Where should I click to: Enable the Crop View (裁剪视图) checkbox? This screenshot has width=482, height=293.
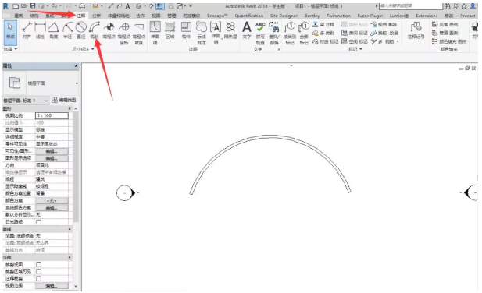(x=39, y=264)
